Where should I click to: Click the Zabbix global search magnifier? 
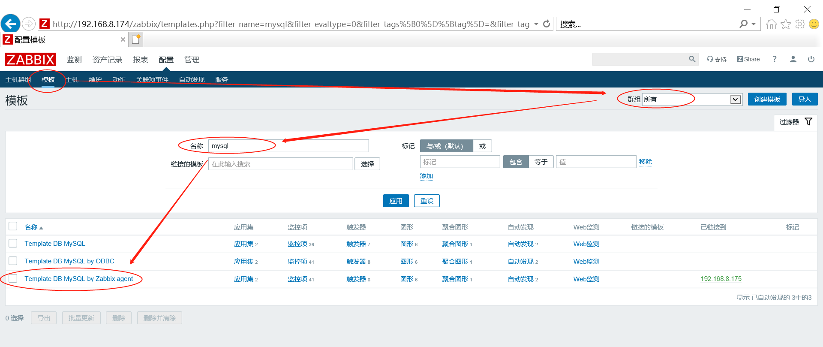coord(692,59)
